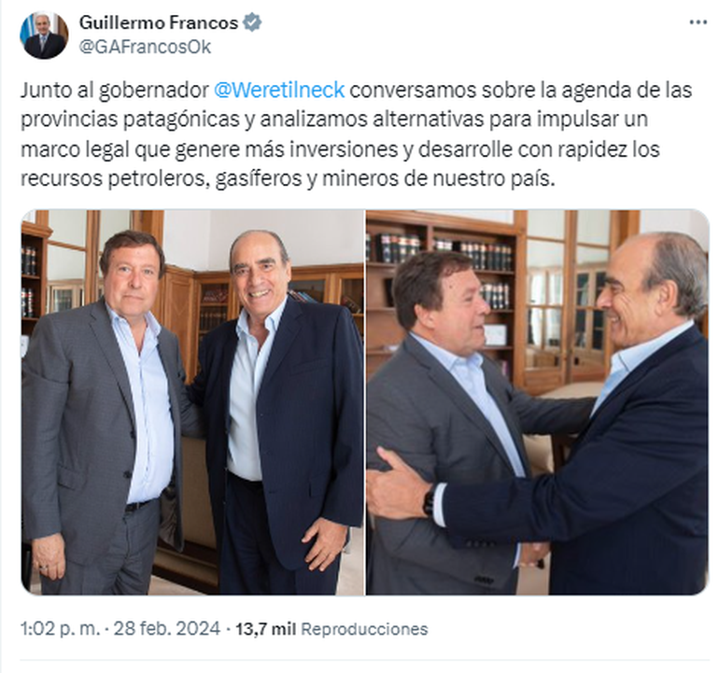Click the word gobernador in the tweet
The width and height of the screenshot is (719, 673).
click(154, 91)
